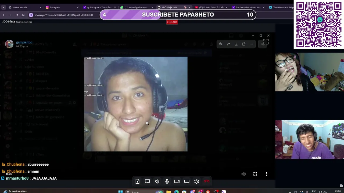Forward the image using the arrow icon
The image size is (344, 193).
tap(228, 44)
